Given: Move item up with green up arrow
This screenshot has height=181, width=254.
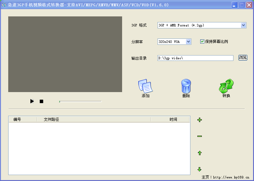Looking at the screenshot, I should (200, 153).
